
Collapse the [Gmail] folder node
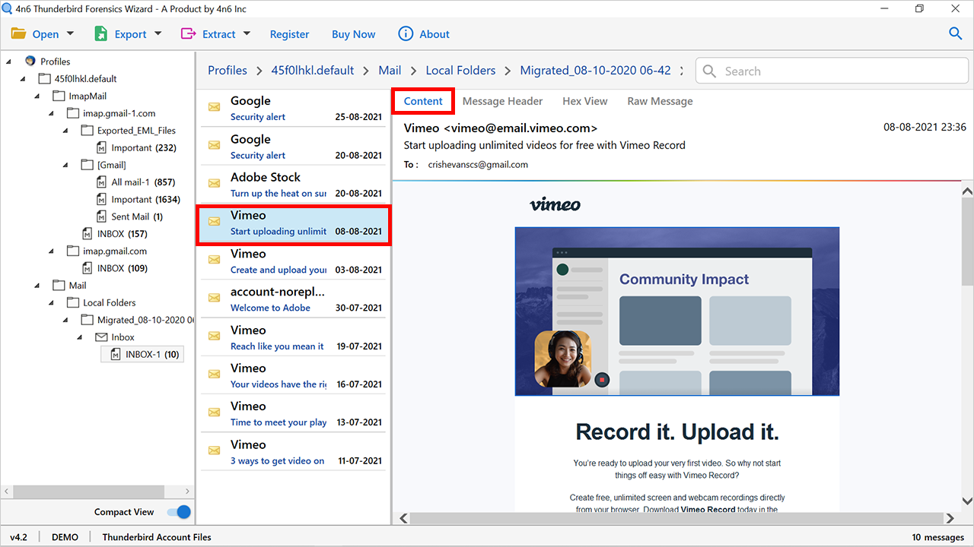(66, 165)
